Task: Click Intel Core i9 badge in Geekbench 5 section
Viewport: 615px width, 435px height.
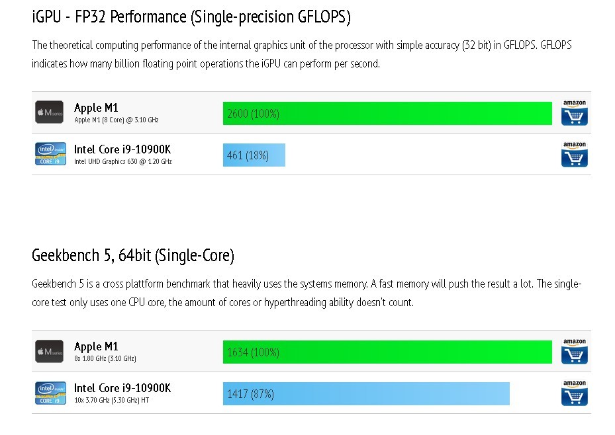Action: pos(50,393)
